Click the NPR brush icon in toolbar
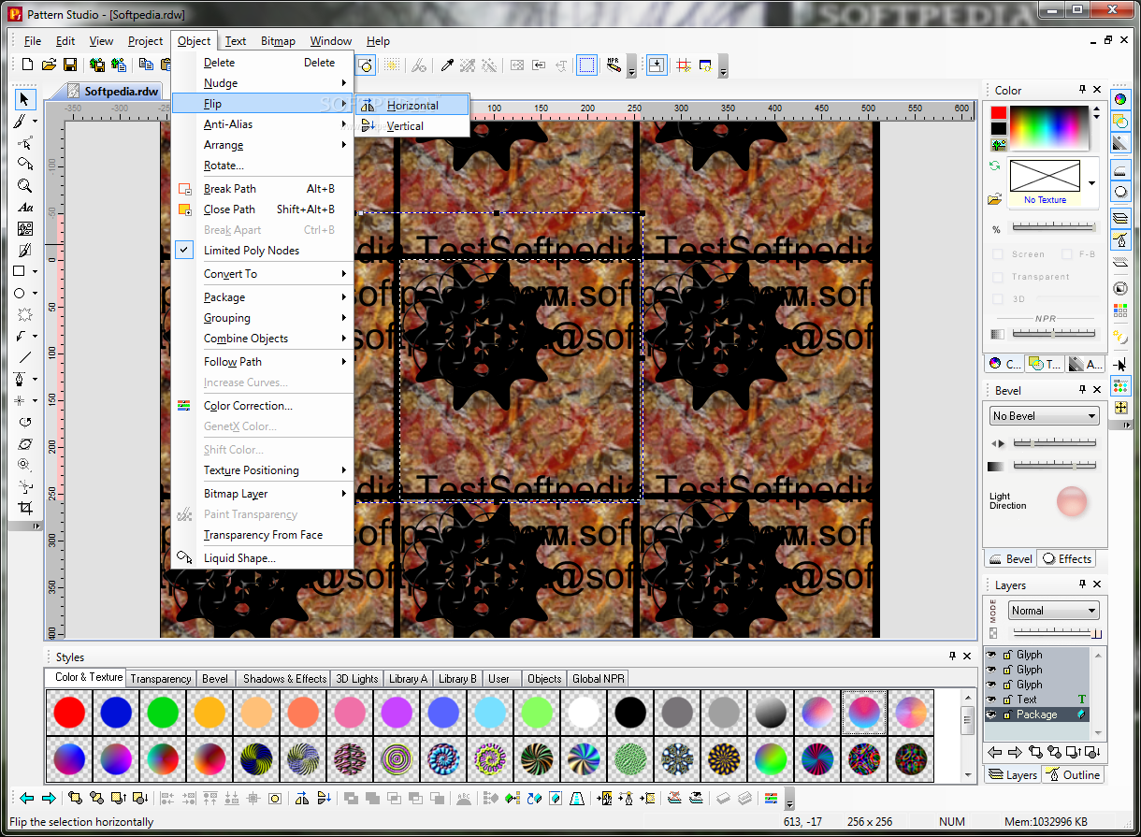 614,65
